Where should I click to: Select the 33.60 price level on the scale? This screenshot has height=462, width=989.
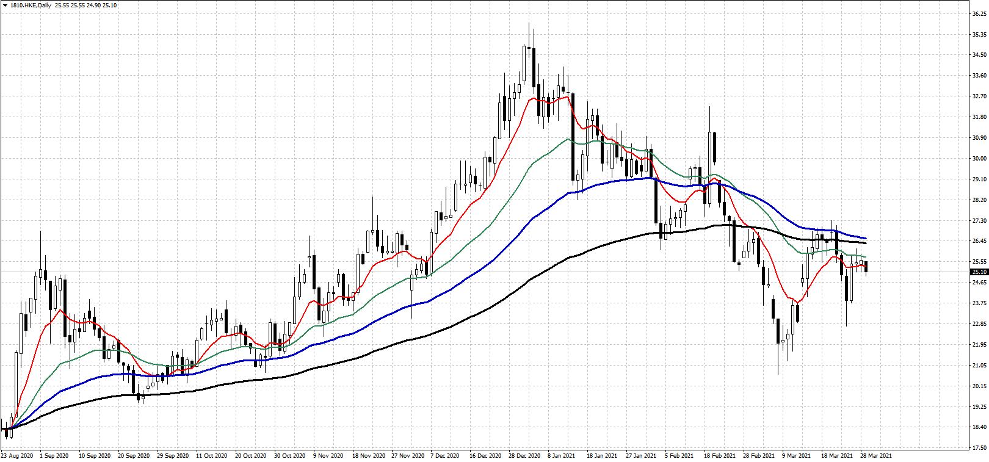pyautogui.click(x=979, y=76)
